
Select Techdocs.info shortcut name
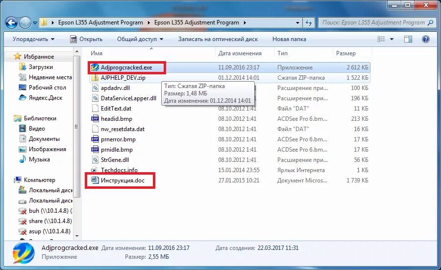119,170
